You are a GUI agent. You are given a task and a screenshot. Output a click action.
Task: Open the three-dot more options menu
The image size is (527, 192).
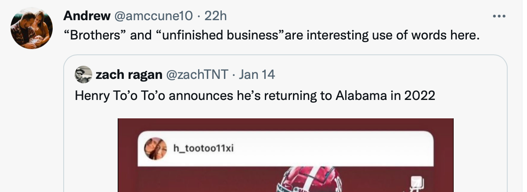499,16
